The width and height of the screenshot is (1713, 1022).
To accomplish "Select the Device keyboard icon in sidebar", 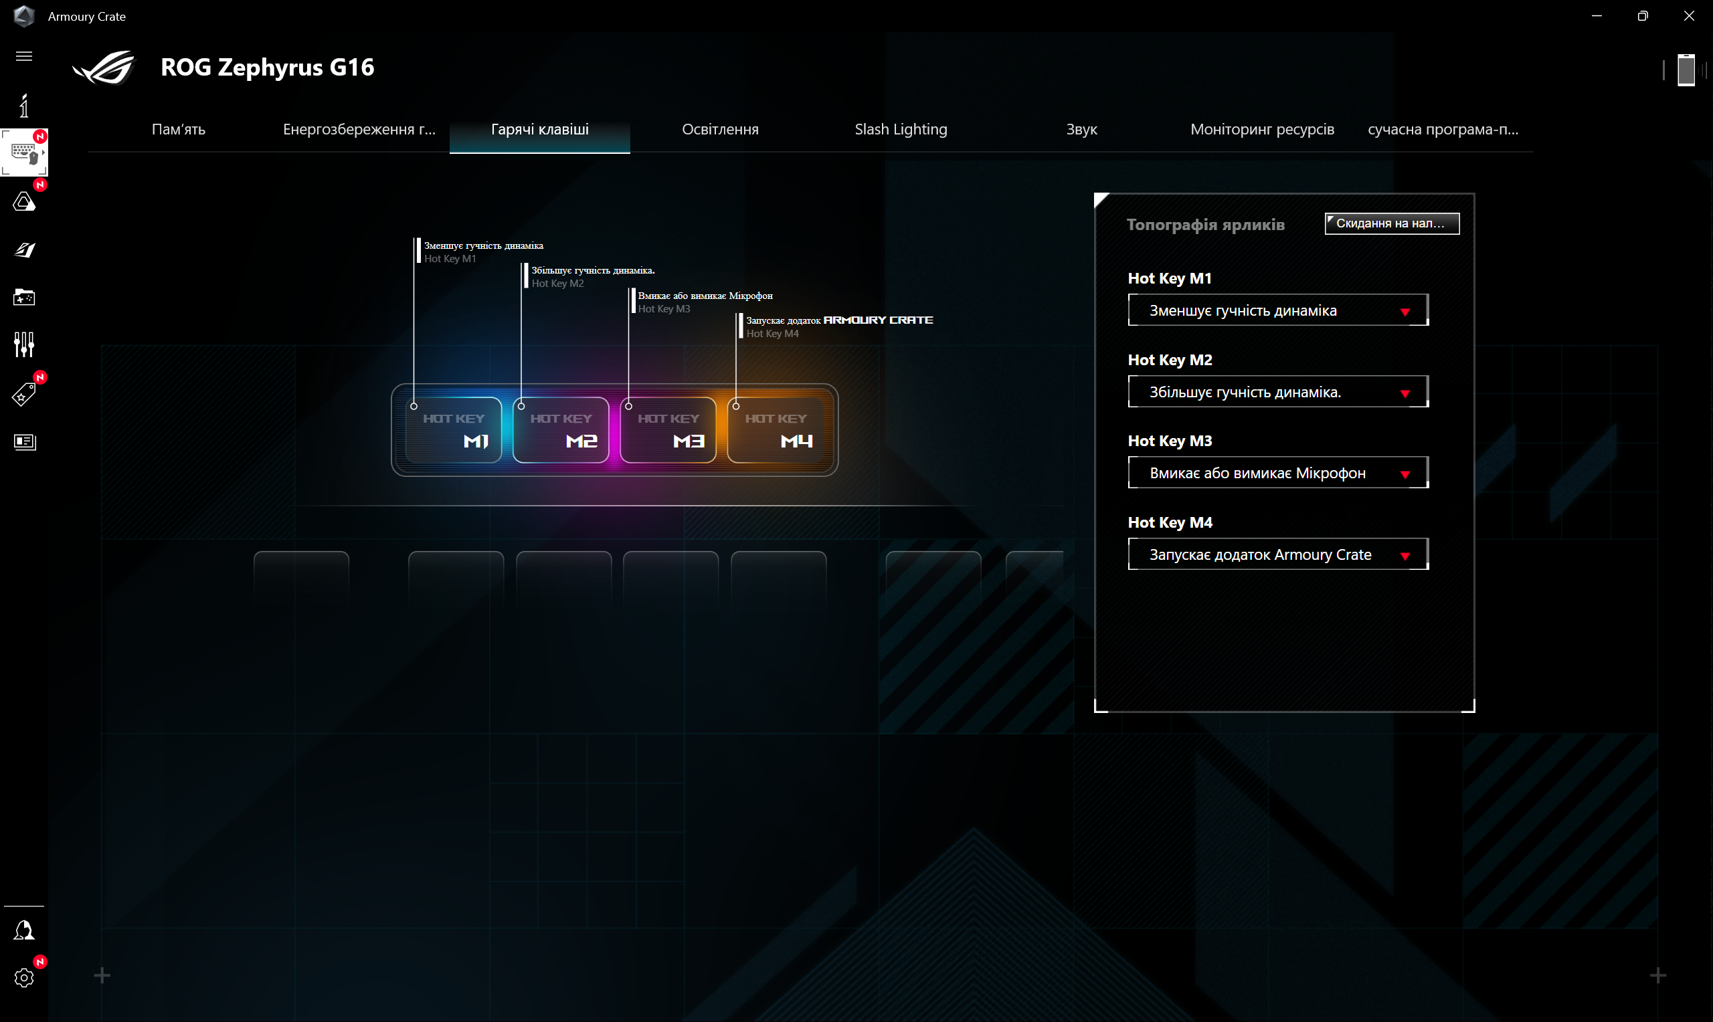I will point(24,152).
